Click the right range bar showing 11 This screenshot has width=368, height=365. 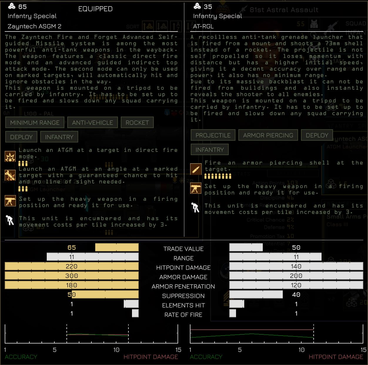pyautogui.click(x=275, y=257)
